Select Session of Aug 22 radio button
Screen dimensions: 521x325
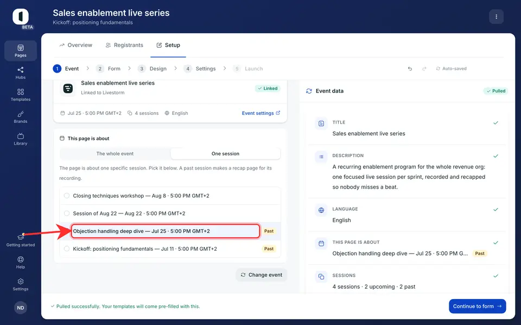[x=67, y=213]
